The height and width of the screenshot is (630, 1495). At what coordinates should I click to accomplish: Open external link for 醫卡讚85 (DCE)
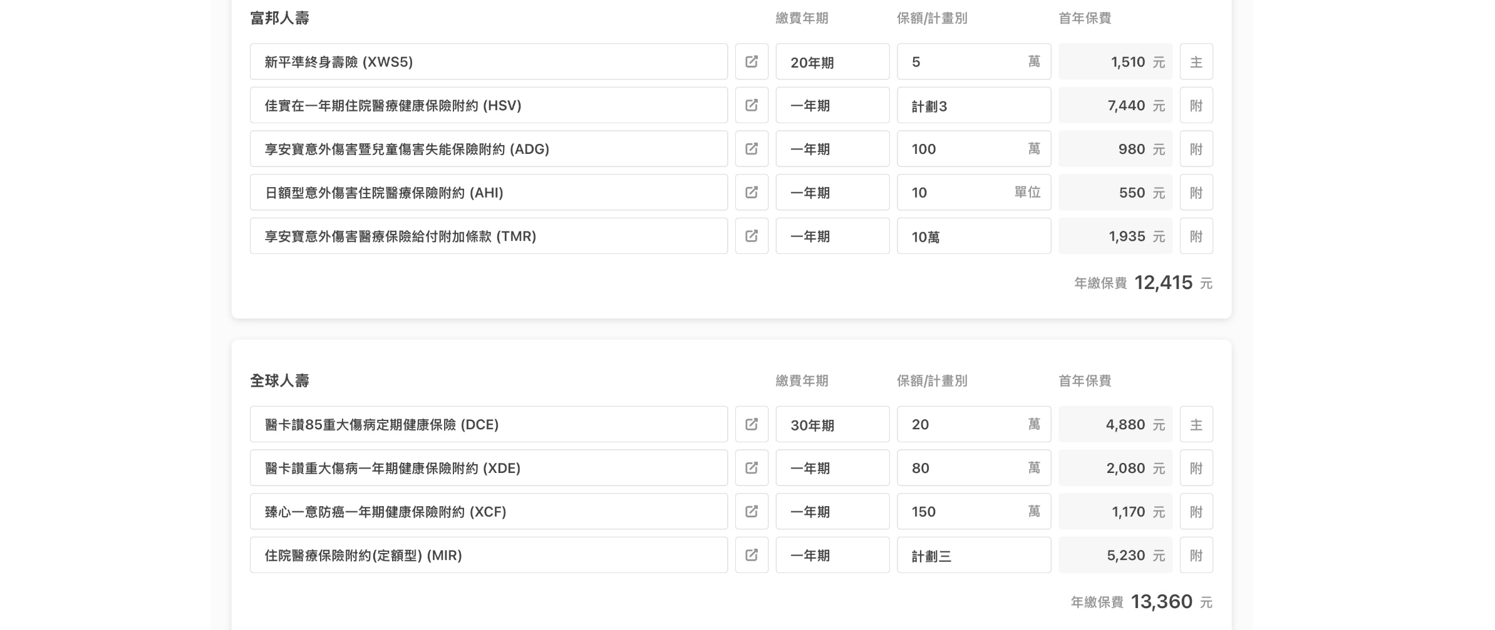(x=752, y=424)
